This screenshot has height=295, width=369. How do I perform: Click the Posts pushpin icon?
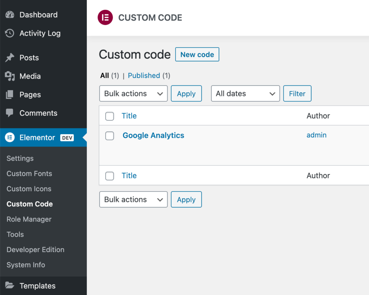point(10,58)
